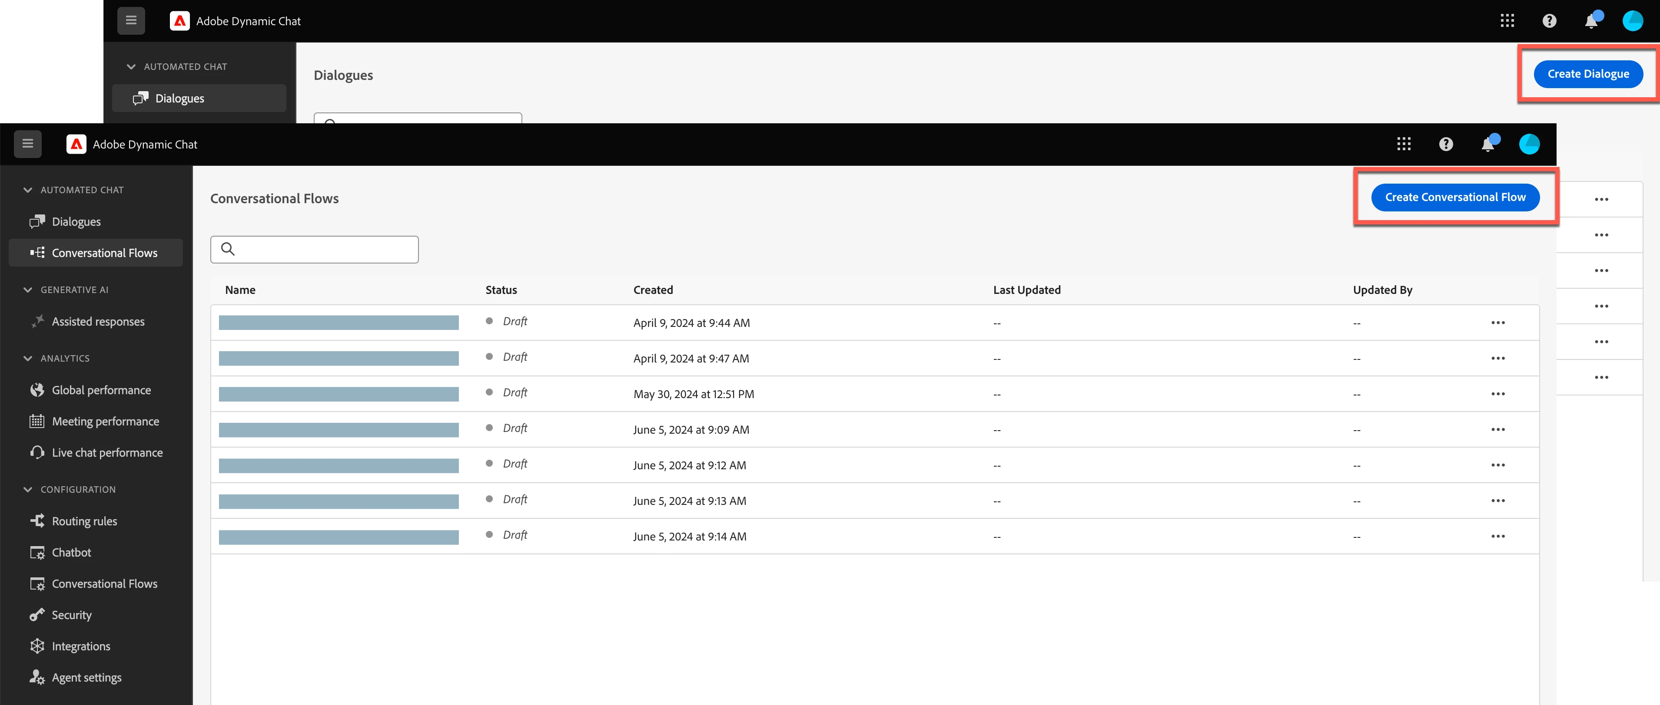The height and width of the screenshot is (705, 1660).
Task: Open more options for April 9 9:44 AM flow
Action: pyautogui.click(x=1497, y=323)
